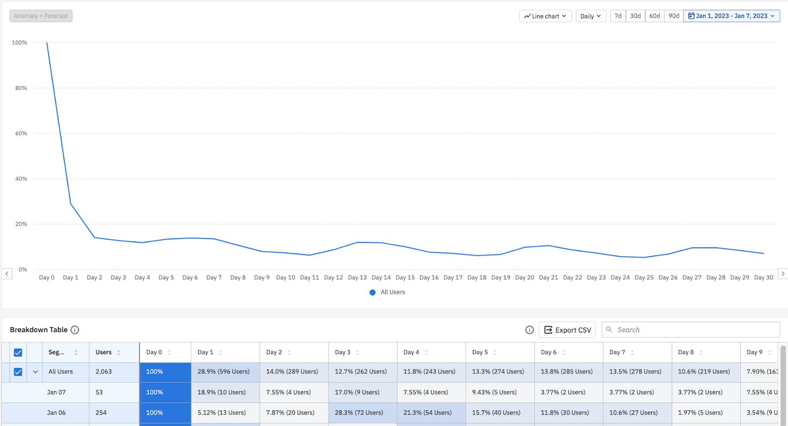This screenshot has height=426, width=788.
Task: Click the Export CSV button
Action: pos(567,330)
